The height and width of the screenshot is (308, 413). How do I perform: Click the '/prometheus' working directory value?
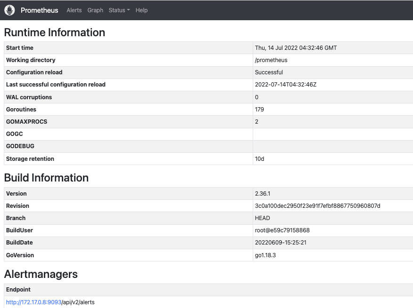[271, 60]
